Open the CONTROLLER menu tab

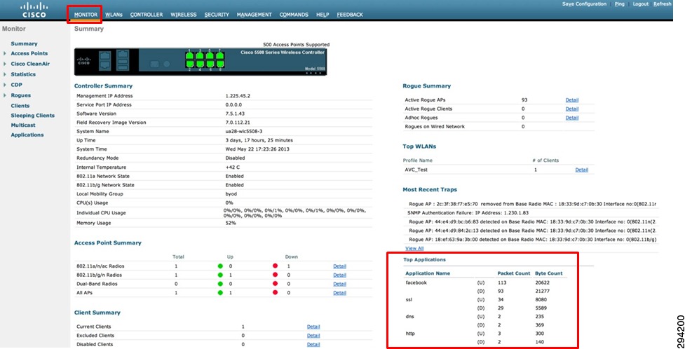pyautogui.click(x=147, y=15)
